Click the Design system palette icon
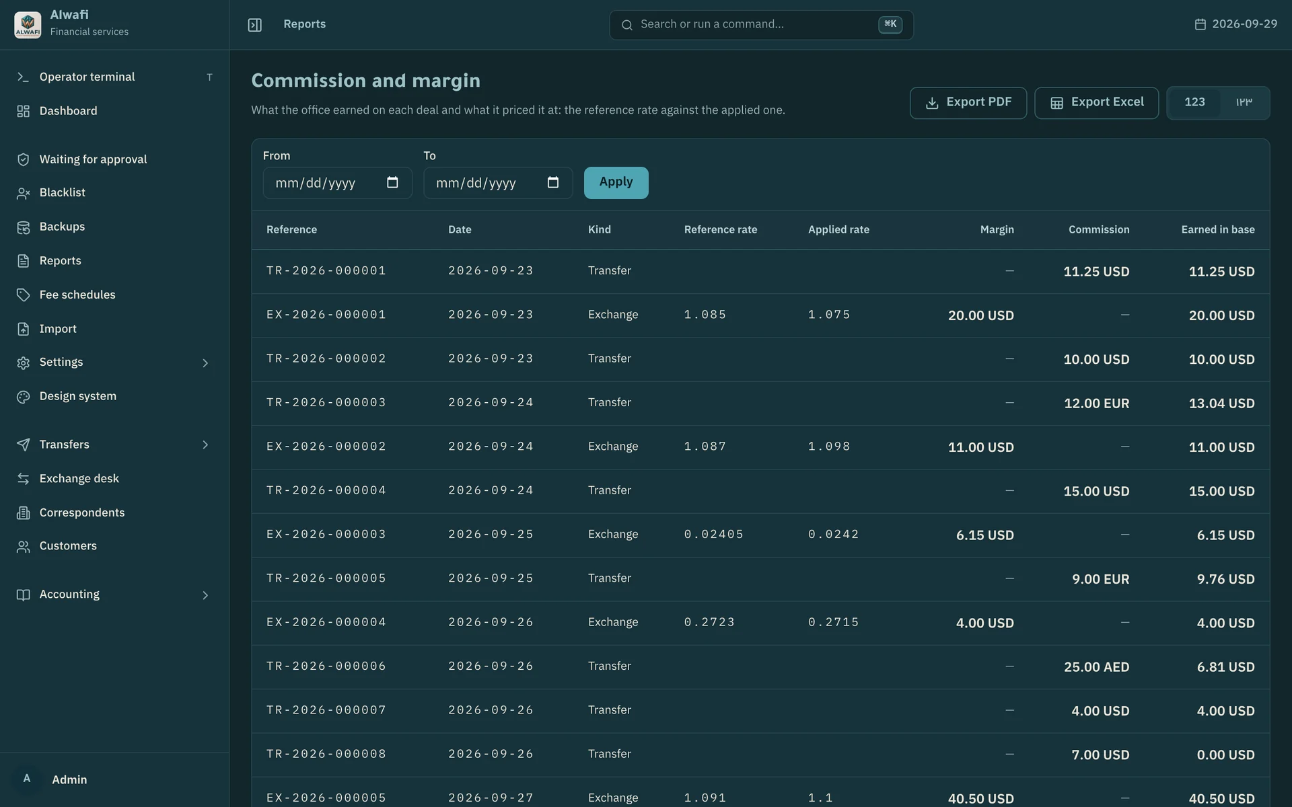This screenshot has height=807, width=1292. tap(23, 397)
